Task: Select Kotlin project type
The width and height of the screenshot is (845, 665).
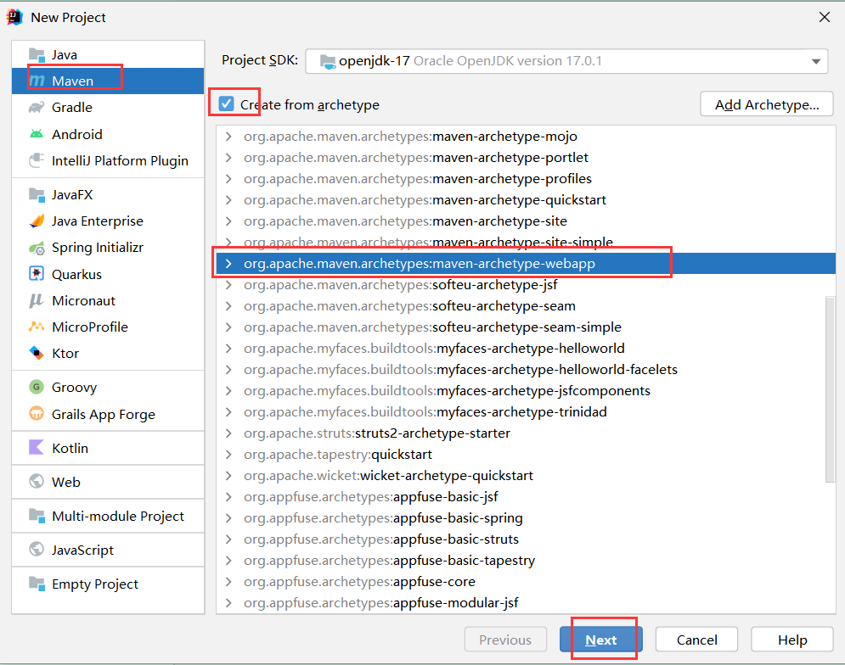Action: (108, 448)
